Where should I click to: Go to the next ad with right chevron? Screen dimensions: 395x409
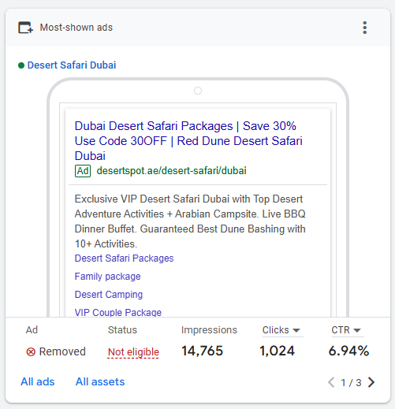(371, 382)
